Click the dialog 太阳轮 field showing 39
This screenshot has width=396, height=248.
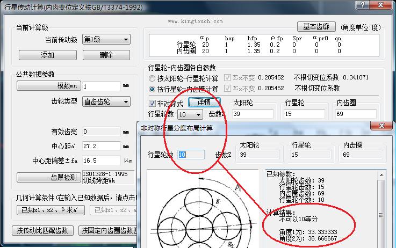click(x=259, y=155)
